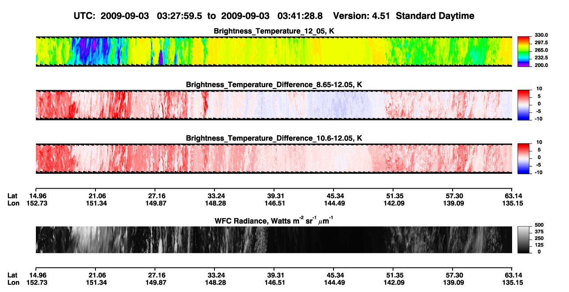Click the "Lon" axis label under the WFC Radiance panel
The width and height of the screenshot is (569, 292).
(13, 282)
